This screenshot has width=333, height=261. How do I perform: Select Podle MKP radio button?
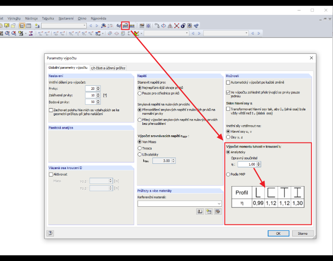click(x=228, y=174)
